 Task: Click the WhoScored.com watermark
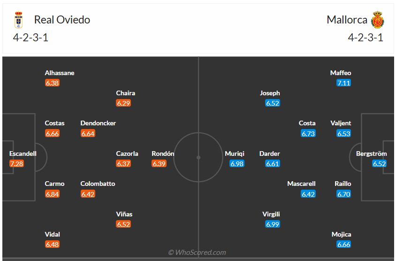tap(197, 253)
